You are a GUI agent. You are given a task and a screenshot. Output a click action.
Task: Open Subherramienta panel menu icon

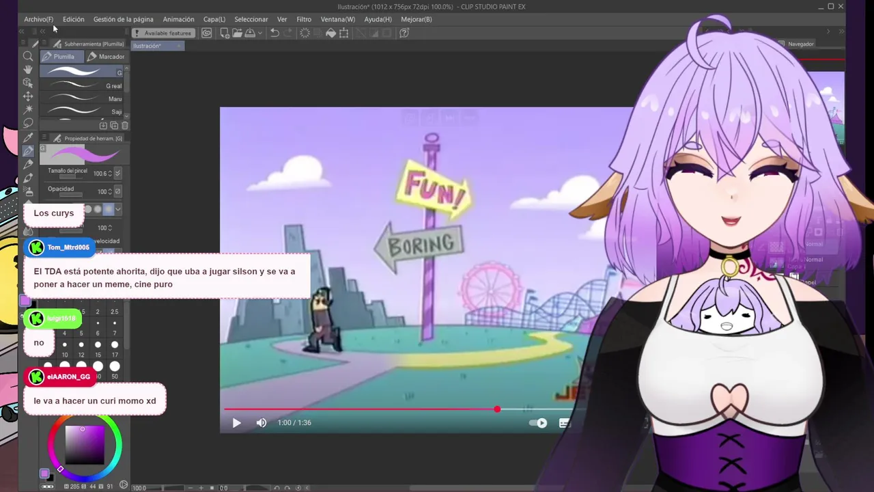[x=44, y=44]
